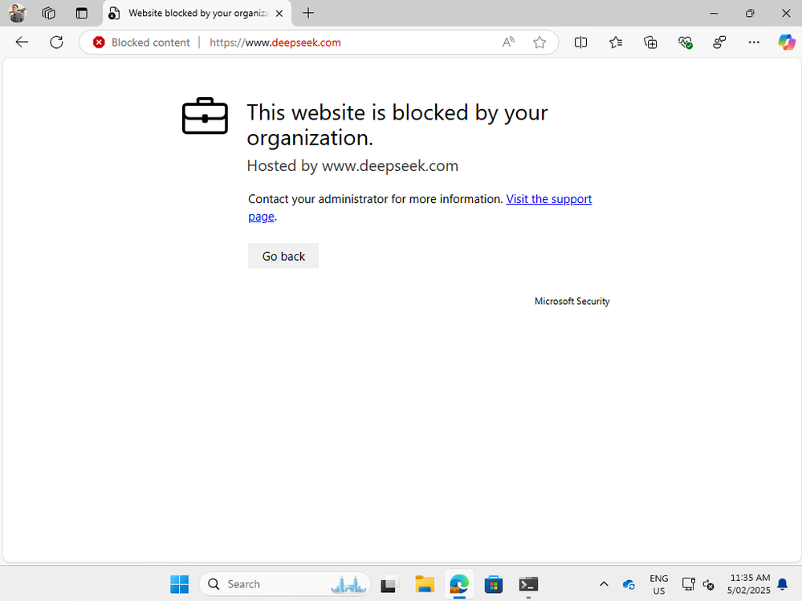Click the blocked-site heading text
The height and width of the screenshot is (601, 802).
397,124
